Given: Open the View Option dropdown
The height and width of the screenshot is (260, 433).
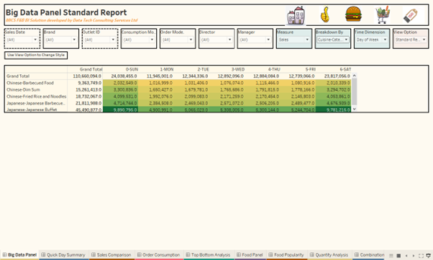Looking at the screenshot, I should point(411,40).
